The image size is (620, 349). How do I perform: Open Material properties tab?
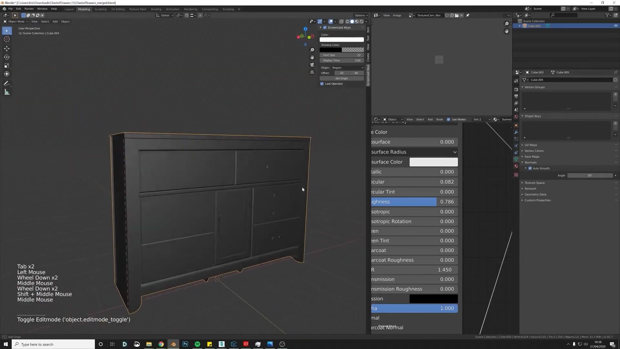[x=516, y=166]
